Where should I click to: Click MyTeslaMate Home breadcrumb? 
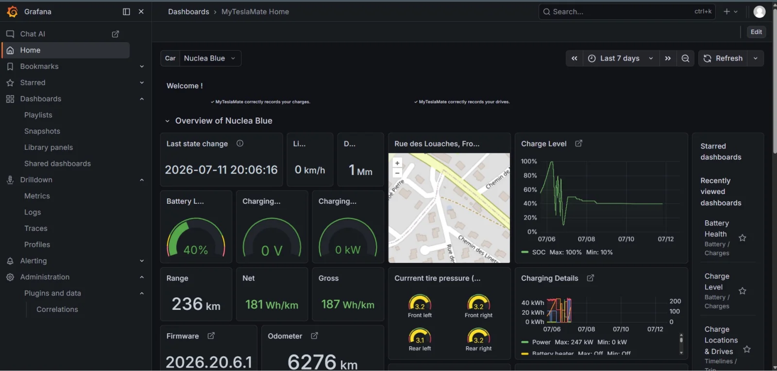pos(255,12)
